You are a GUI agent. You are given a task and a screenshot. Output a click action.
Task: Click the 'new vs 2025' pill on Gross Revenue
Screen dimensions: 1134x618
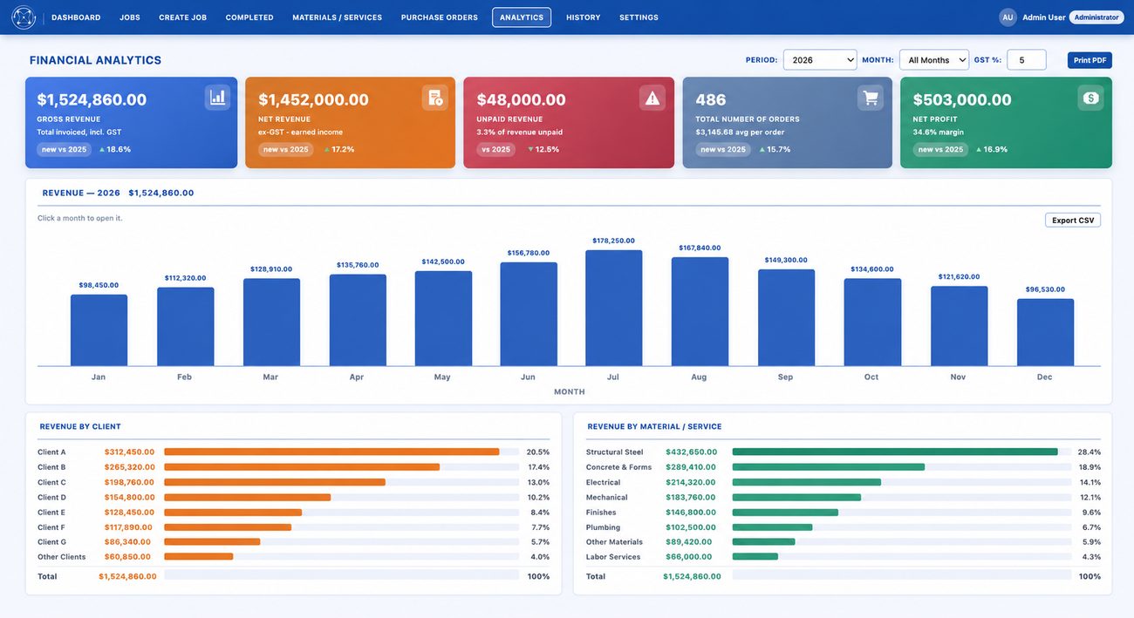coord(64,150)
